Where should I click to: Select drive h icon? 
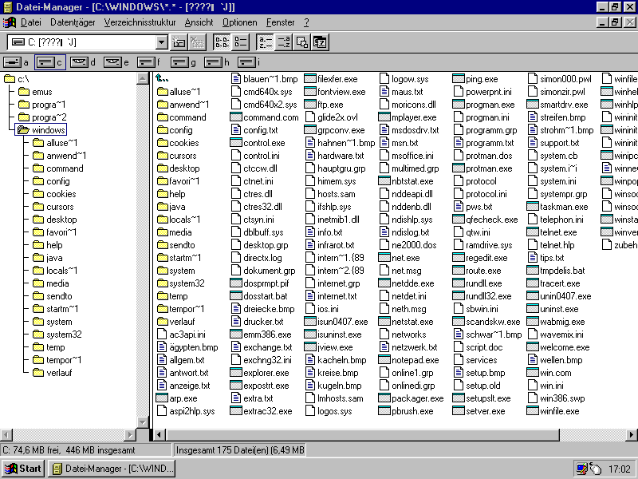(x=213, y=62)
